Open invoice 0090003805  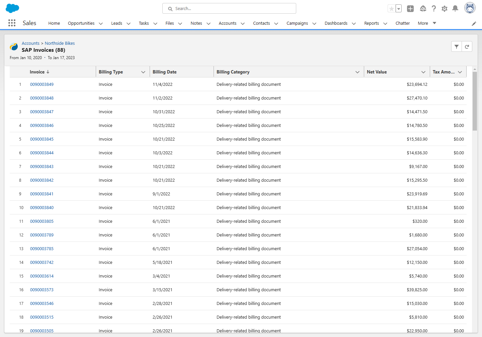42,221
